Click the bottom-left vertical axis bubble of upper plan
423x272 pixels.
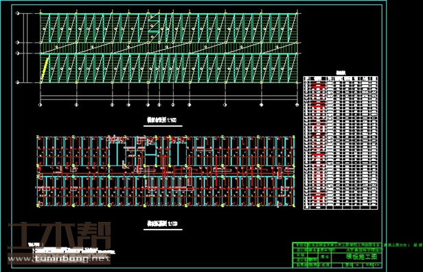coord(18,83)
